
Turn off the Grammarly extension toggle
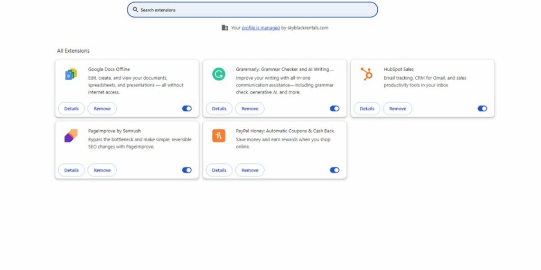pos(334,109)
